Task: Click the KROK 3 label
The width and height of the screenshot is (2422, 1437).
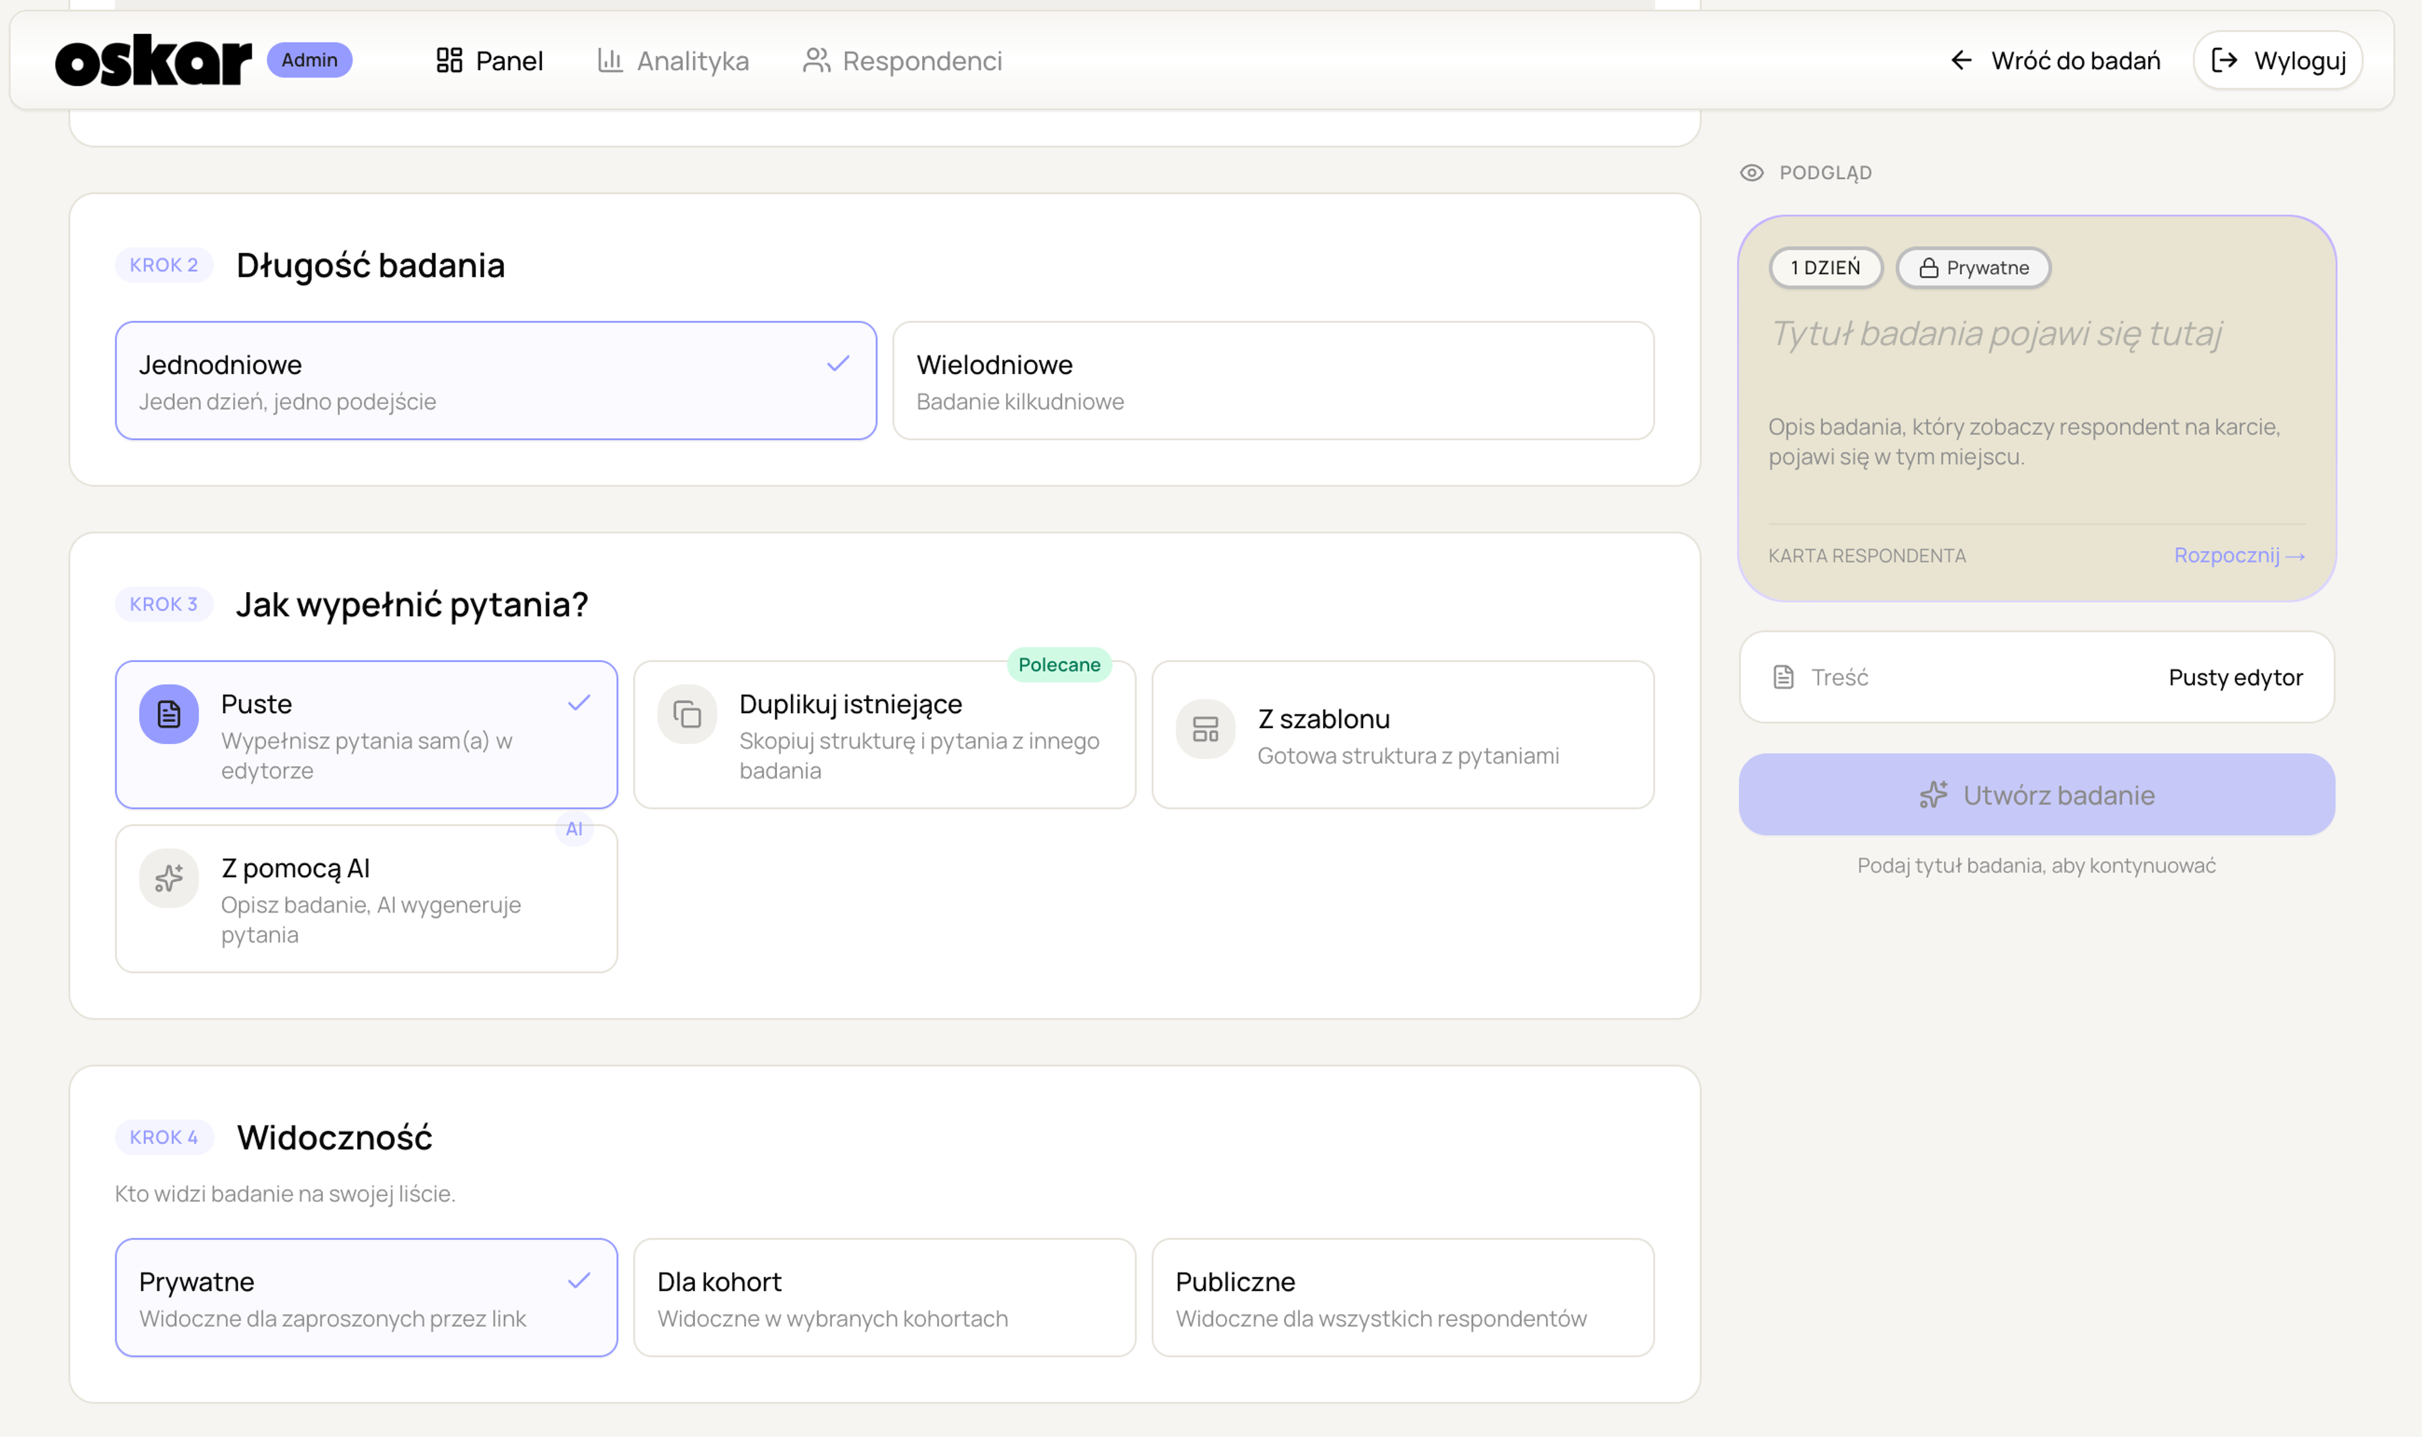Action: [163, 604]
